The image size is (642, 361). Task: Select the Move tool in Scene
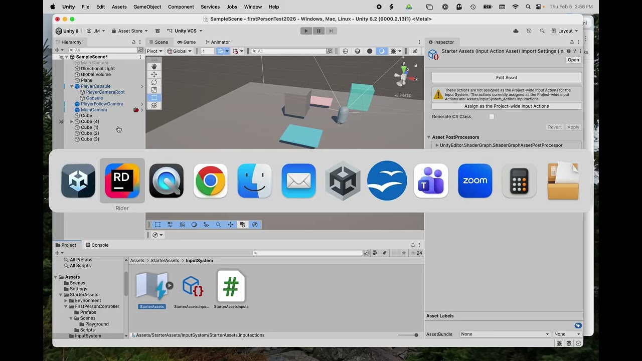pyautogui.click(x=154, y=74)
